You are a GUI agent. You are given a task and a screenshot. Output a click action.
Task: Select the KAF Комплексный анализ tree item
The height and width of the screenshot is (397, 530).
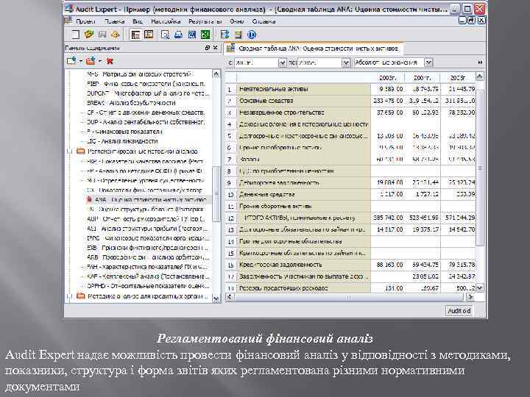point(148,276)
